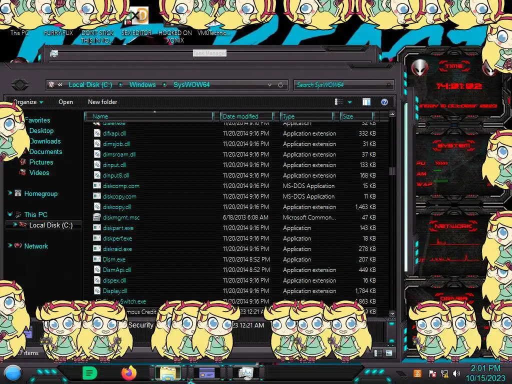Select file DismApi.dll
This screenshot has width=512, height=384.
click(117, 269)
